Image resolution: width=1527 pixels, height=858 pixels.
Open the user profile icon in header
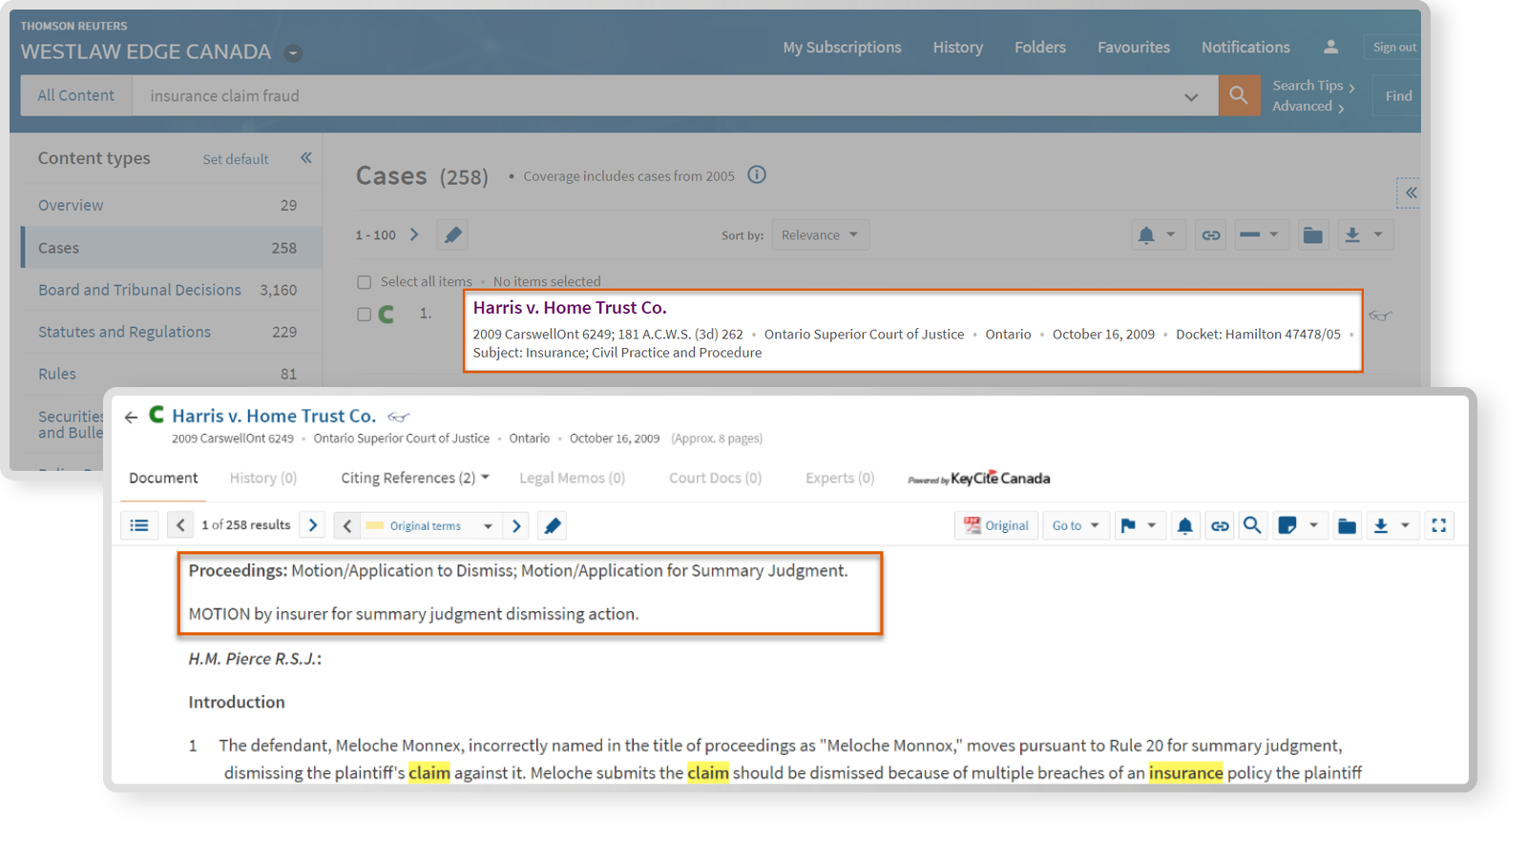click(1330, 47)
